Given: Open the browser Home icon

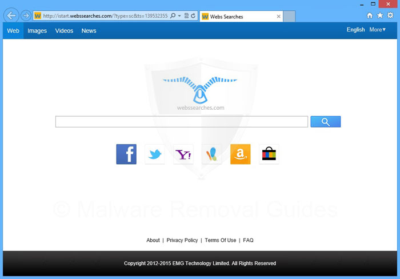Looking at the screenshot, I should click(369, 15).
